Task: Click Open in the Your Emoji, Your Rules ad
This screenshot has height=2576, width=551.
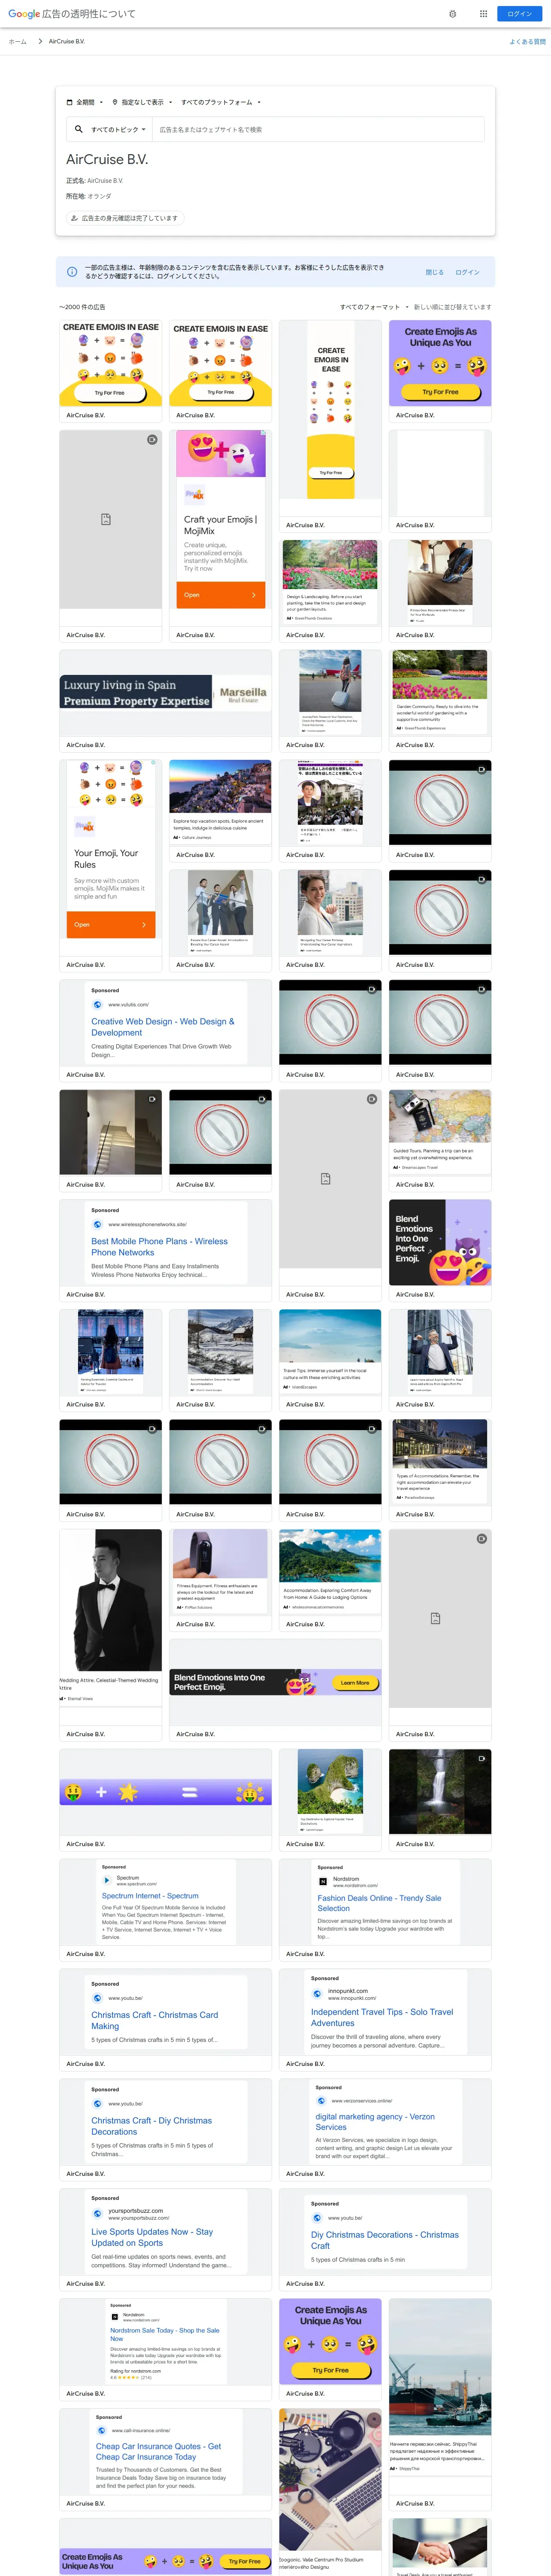Action: coord(111,925)
